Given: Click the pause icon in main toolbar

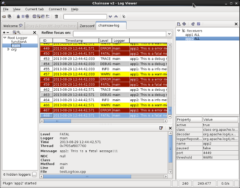Looking at the screenshot, I should pyautogui.click(x=23, y=16).
